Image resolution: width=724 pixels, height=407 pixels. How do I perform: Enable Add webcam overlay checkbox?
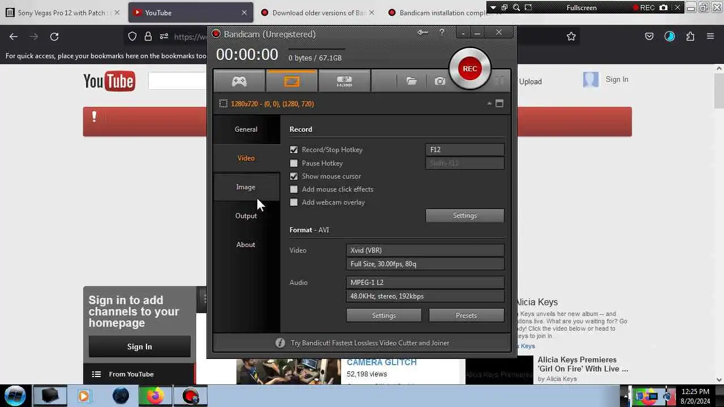[294, 202]
